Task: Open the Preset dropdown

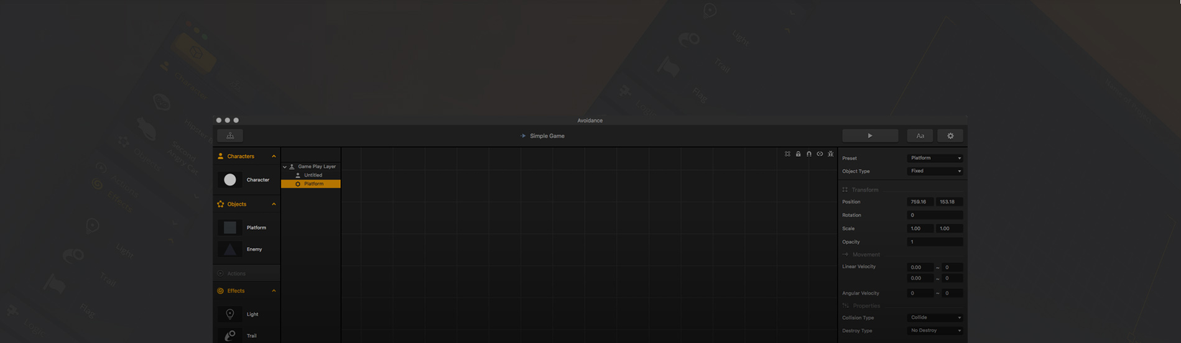Action: pyautogui.click(x=935, y=158)
